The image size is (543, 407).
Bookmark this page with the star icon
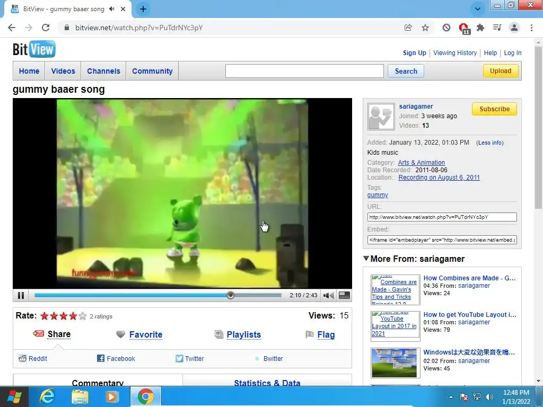click(425, 28)
